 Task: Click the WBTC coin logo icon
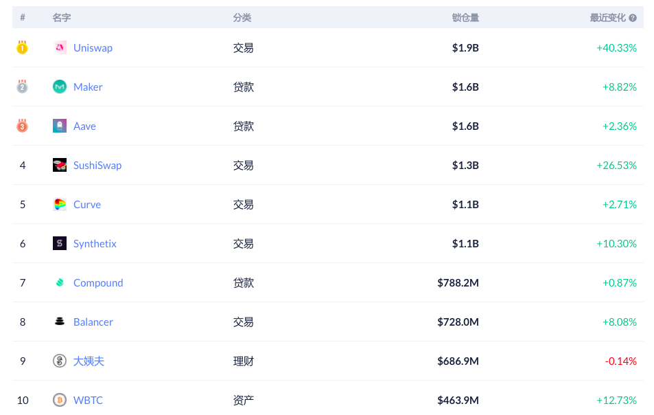point(60,400)
